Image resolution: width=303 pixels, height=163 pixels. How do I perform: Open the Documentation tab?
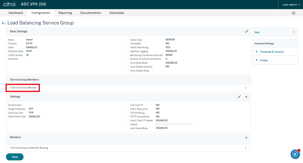pos(91,13)
